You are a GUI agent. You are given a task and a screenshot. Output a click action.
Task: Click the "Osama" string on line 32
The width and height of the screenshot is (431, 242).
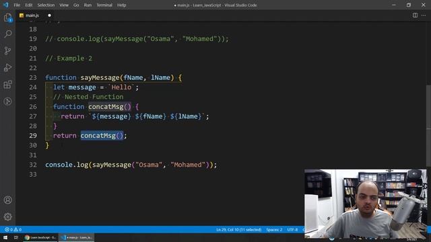pyautogui.click(x=149, y=165)
